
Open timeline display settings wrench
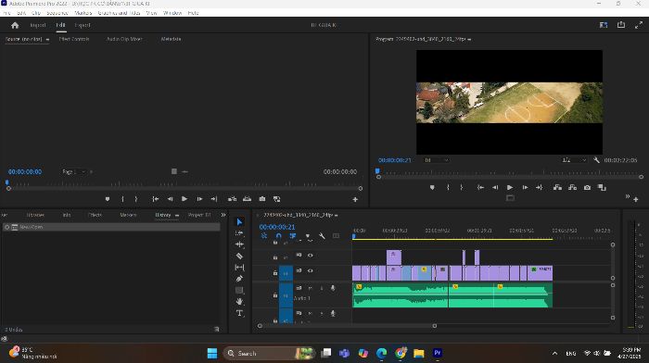click(x=322, y=236)
